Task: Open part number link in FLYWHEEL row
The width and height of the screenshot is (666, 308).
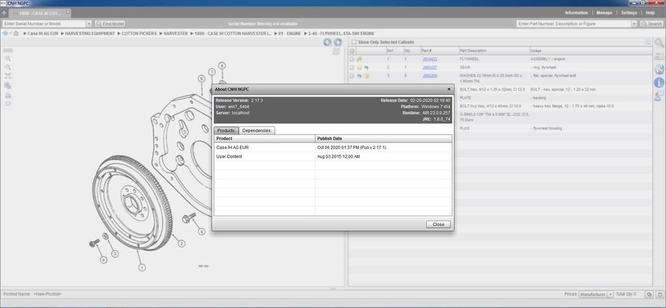Action: [x=430, y=59]
